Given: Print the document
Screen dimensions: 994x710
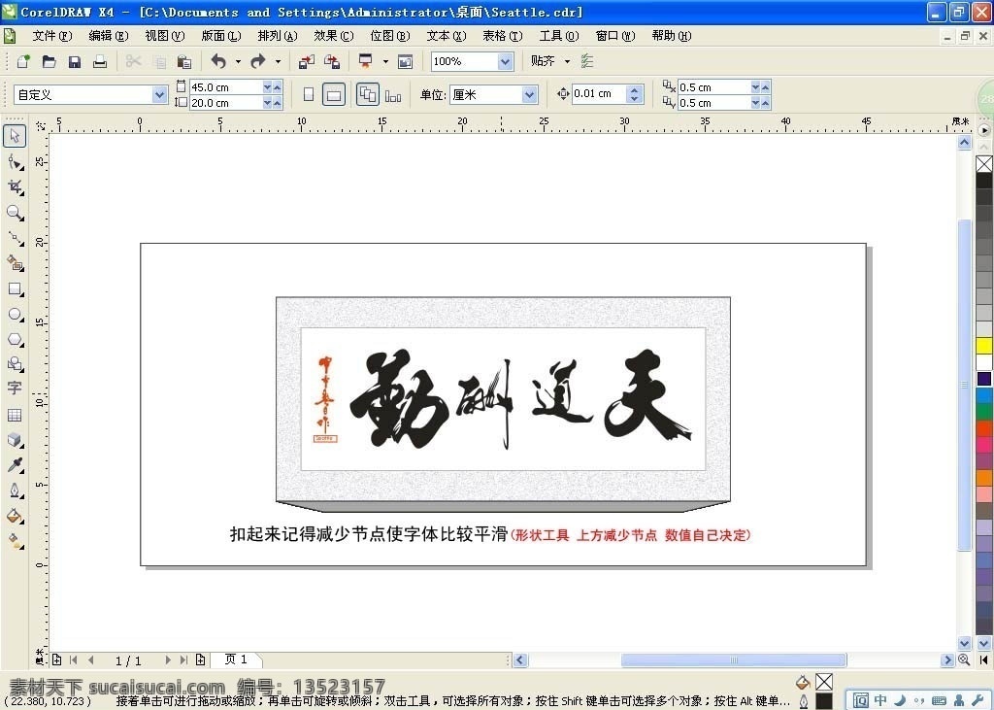Looking at the screenshot, I should click(100, 61).
